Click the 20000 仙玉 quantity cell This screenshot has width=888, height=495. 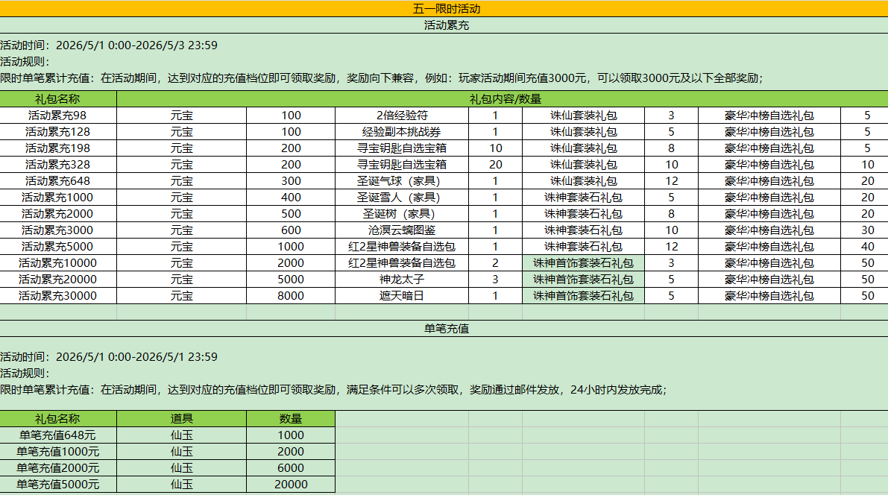point(291,485)
